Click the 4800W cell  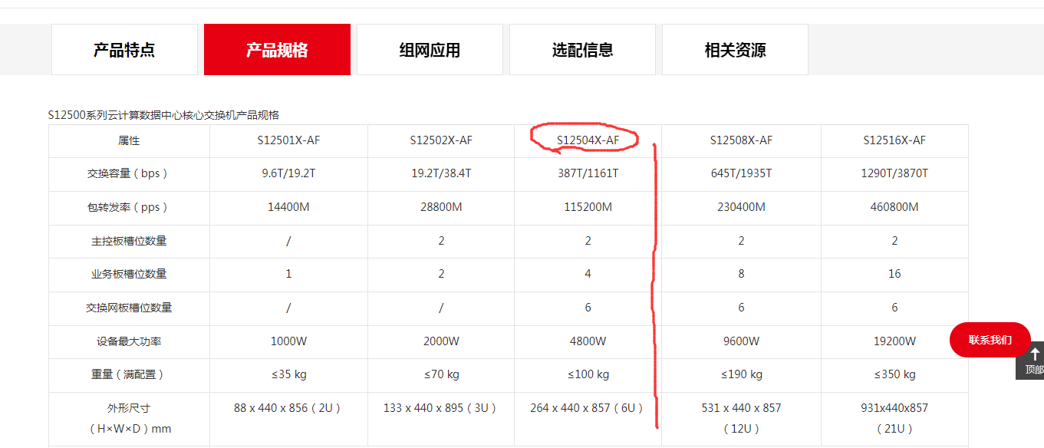[588, 341]
